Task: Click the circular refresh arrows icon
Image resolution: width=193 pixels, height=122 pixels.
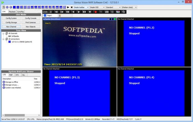Action: click(124, 12)
